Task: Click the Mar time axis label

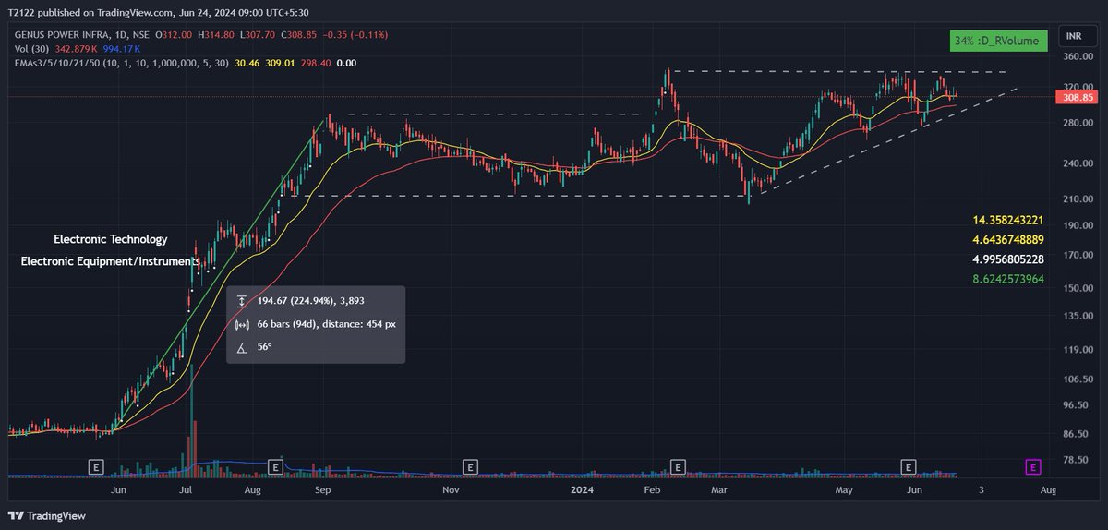Action: [x=719, y=490]
